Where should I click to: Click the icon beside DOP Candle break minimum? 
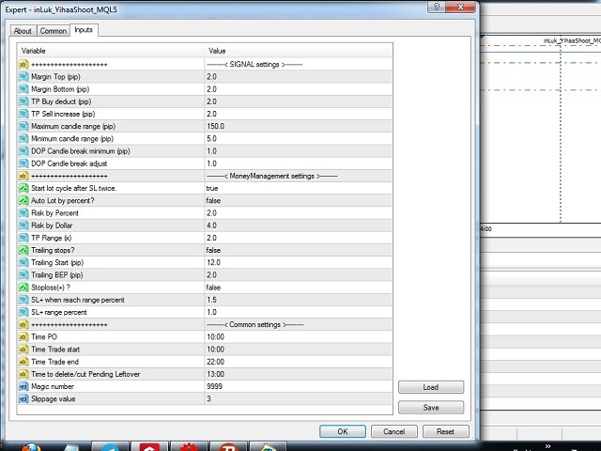pyautogui.click(x=23, y=151)
